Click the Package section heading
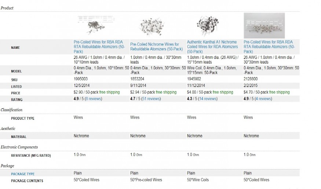 pos(7,166)
